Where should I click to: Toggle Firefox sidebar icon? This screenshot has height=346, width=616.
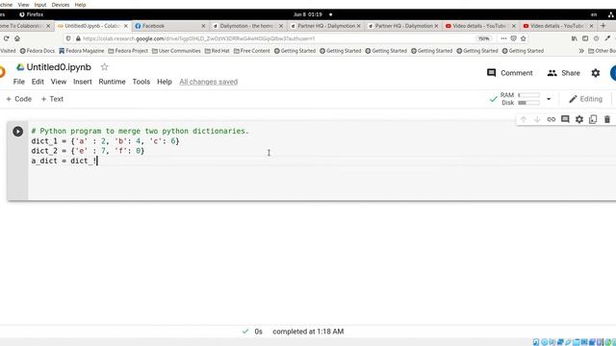point(585,38)
